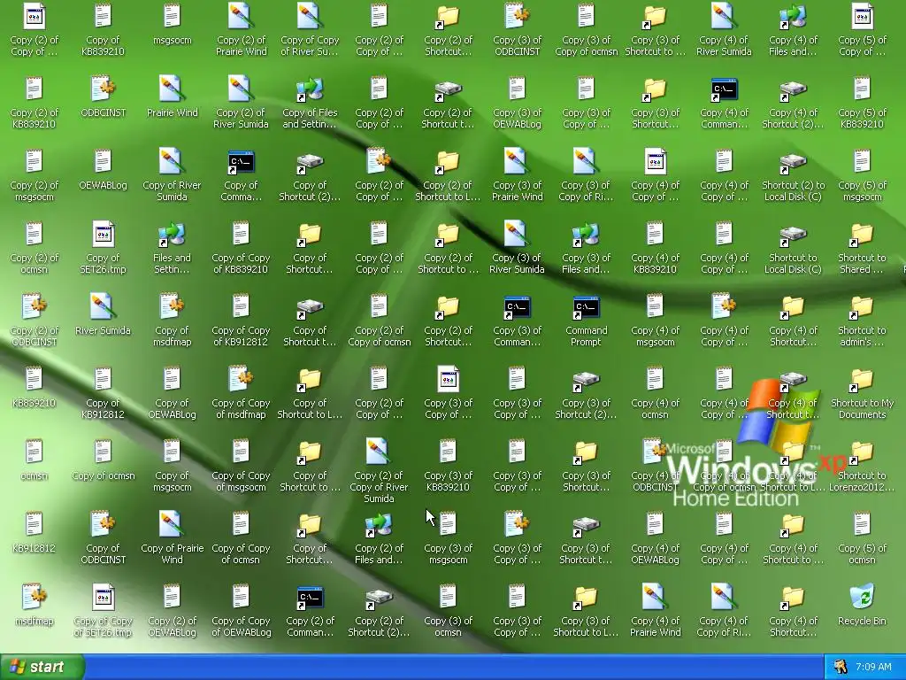Select Copy of Copy of KB912812 file
The width and height of the screenshot is (906, 680).
(241, 307)
